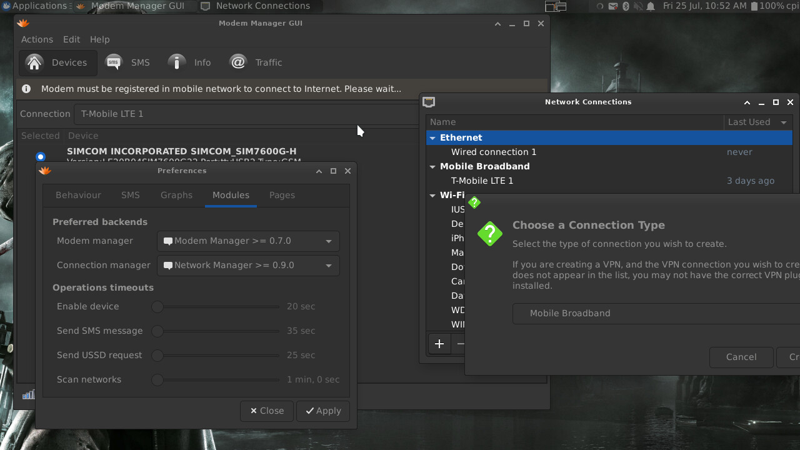Click the plus icon to add a connection

[439, 344]
